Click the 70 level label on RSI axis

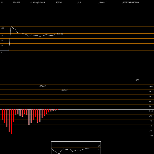(x=2, y=35)
